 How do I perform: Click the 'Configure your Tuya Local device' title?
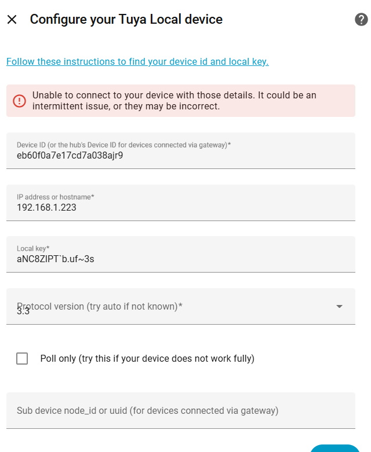point(126,20)
